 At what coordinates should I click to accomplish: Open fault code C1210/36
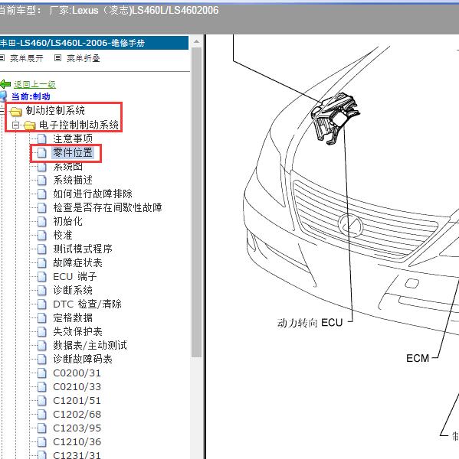pos(77,441)
